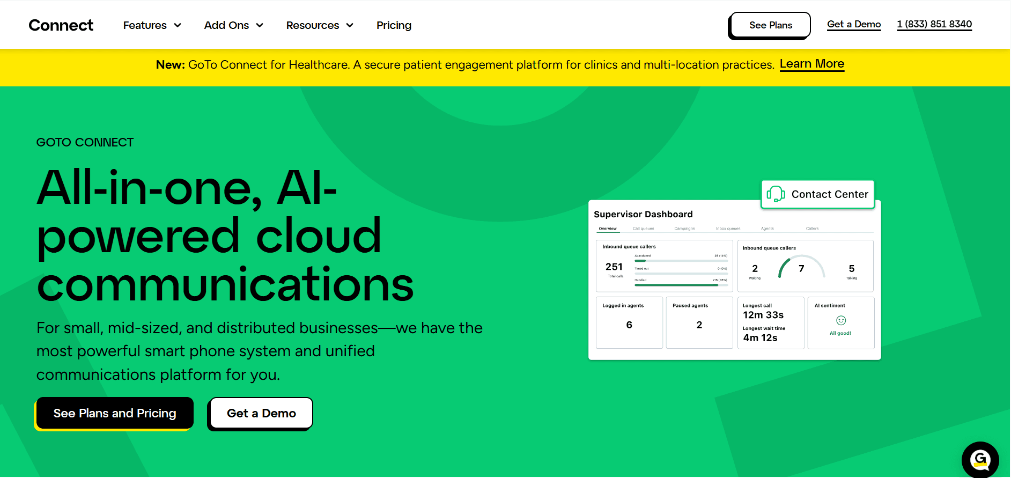Click the Connect logo
Image resolution: width=1011 pixels, height=478 pixels.
(61, 25)
